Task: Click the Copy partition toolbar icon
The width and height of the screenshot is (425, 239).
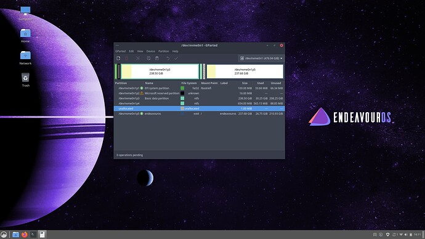Action: (148, 59)
